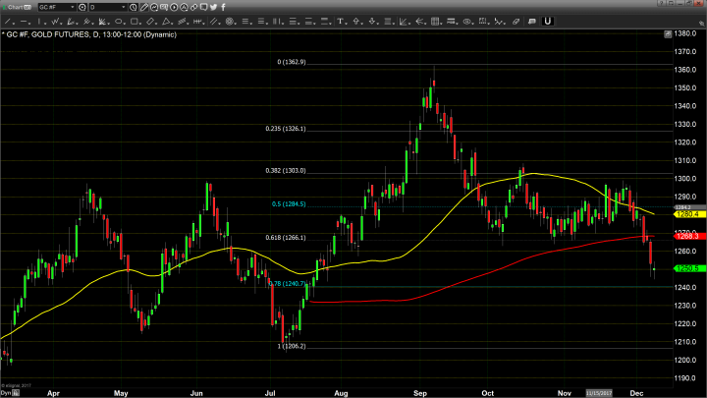This screenshot has width=707, height=398.
Task: Click the symbol link target icon
Action: (x=82, y=7)
